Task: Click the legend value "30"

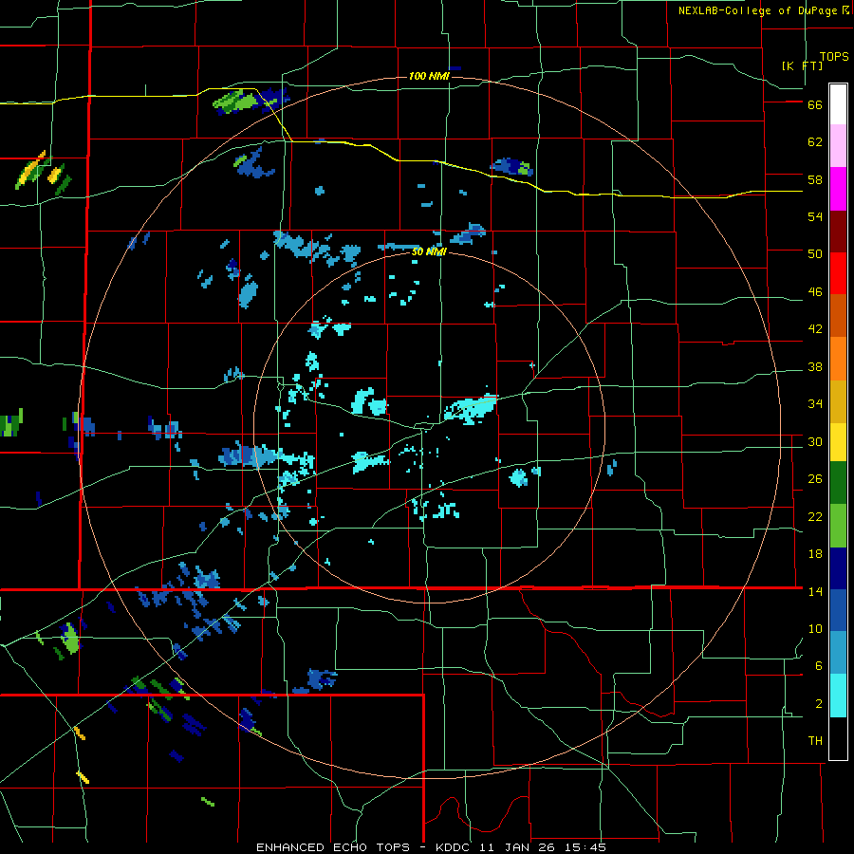Action: click(815, 441)
